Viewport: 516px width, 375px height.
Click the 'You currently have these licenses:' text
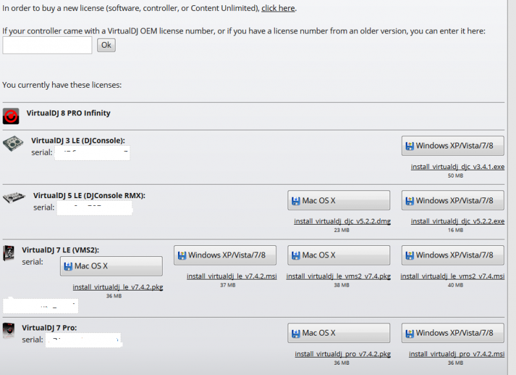pos(62,85)
